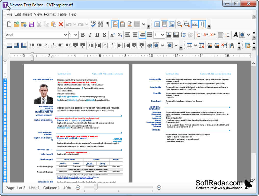
Task: Click the red bulleted list icon
Action: click(227, 35)
